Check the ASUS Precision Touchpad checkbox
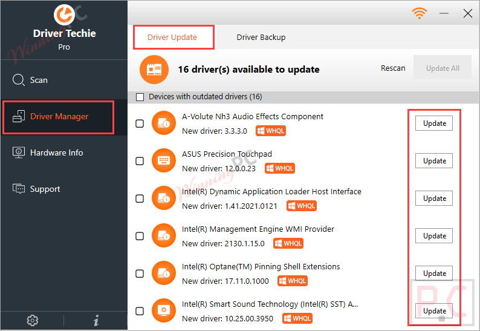480x331 pixels. tap(140, 161)
